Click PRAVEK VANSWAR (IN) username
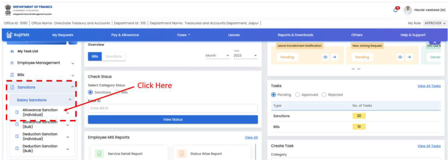The height and width of the screenshot is (162, 448). click(x=430, y=10)
